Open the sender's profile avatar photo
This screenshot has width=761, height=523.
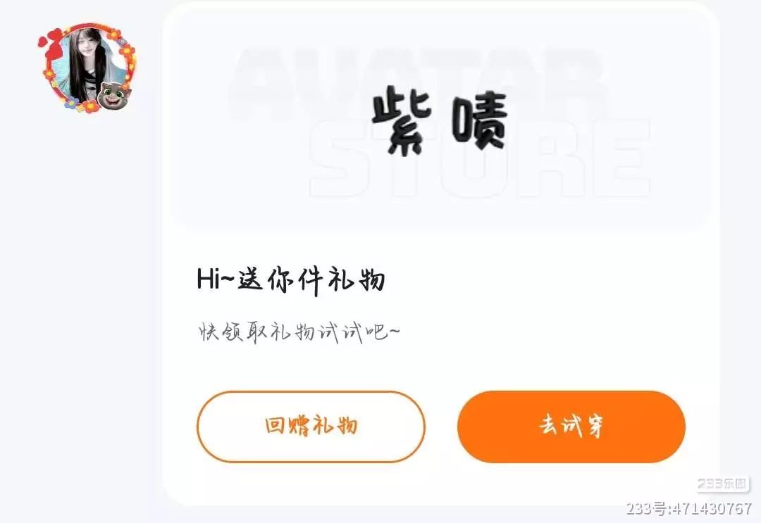[88, 66]
